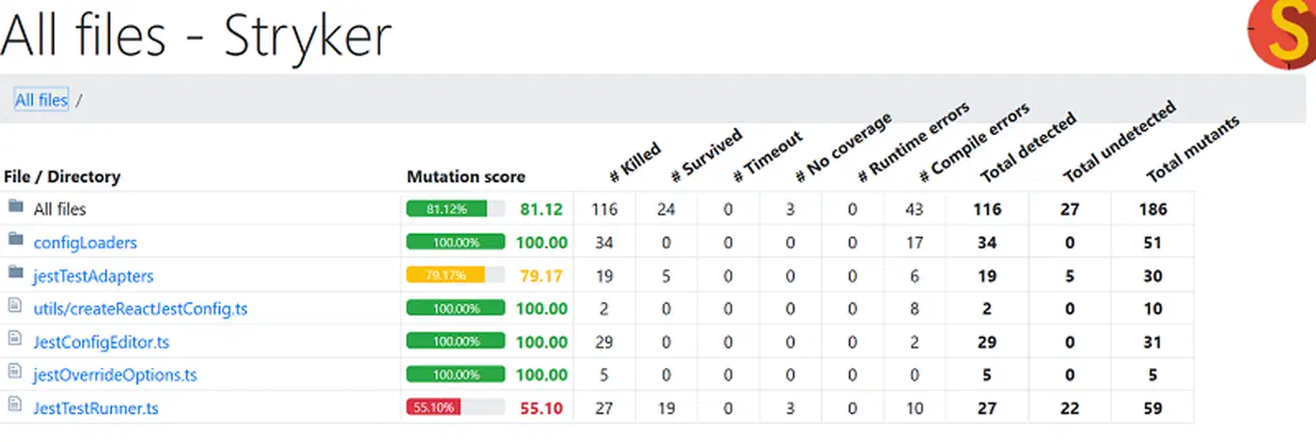Screen dimensions: 1316x442
Task: Click the Mutation score column header
Action: pyautogui.click(x=466, y=176)
